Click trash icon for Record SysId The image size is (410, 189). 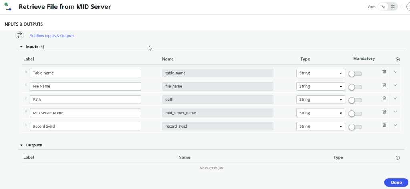point(384,125)
